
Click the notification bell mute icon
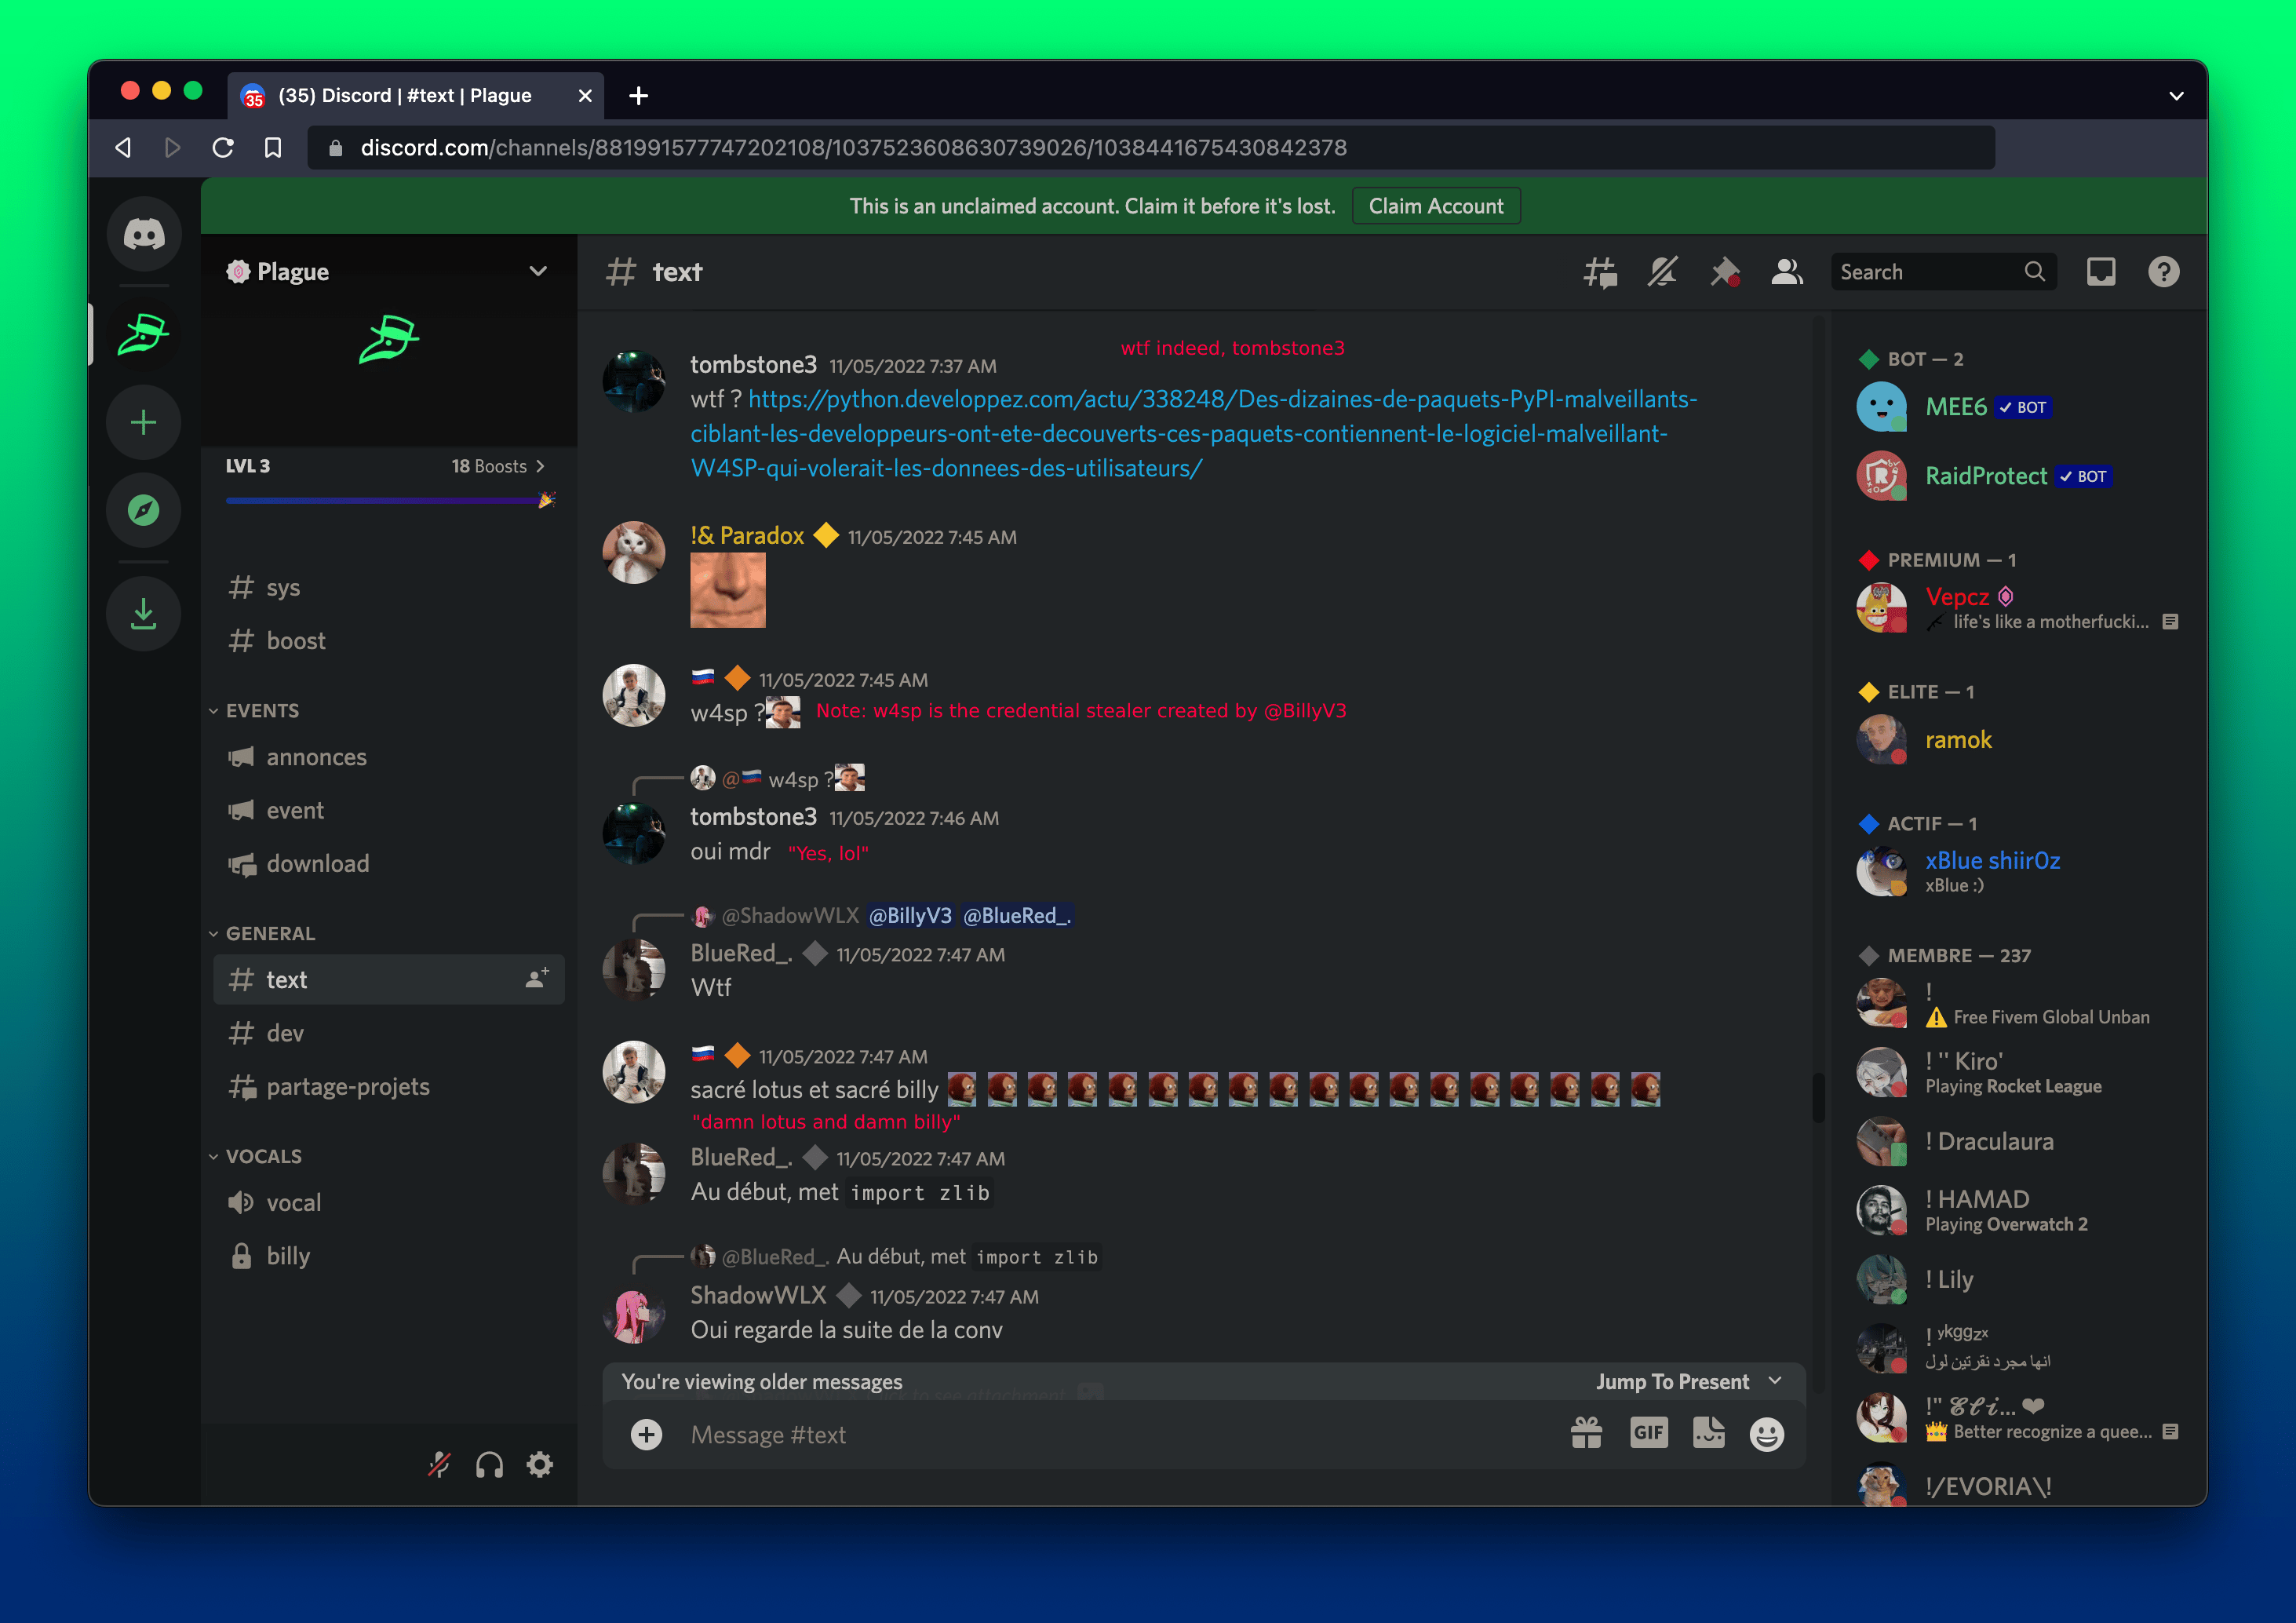pyautogui.click(x=1660, y=272)
